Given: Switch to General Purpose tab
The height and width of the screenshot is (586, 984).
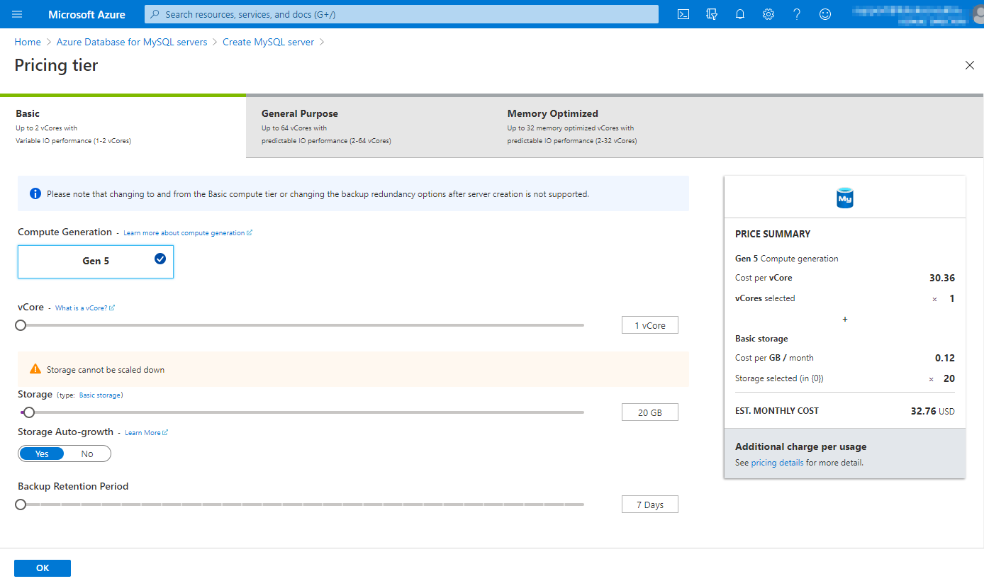Looking at the screenshot, I should [x=369, y=127].
